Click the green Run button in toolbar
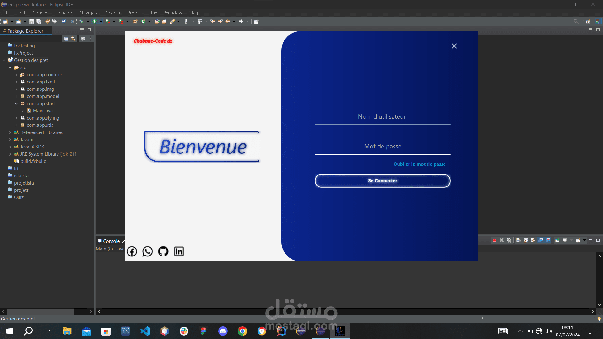Viewport: 603px width, 339px height. [x=94, y=21]
